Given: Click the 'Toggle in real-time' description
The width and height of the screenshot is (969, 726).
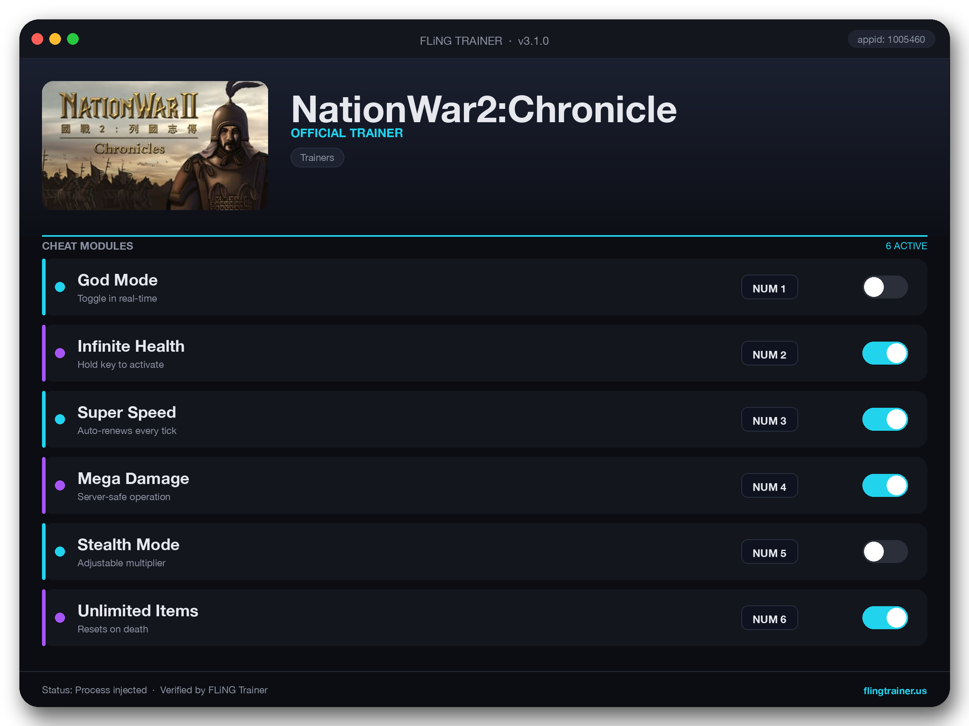Looking at the screenshot, I should point(117,298).
